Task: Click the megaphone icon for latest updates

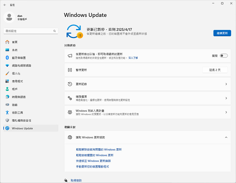Action: point(70,56)
